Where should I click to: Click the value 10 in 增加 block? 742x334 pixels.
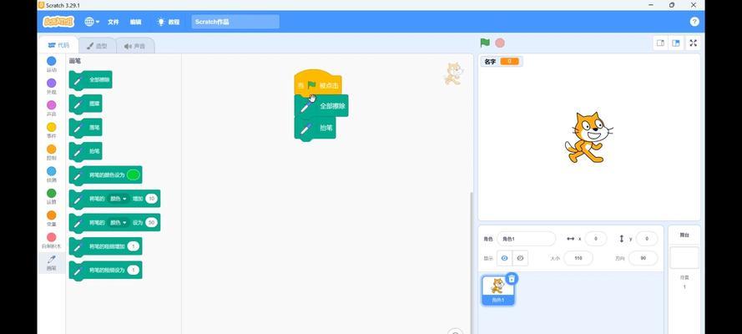coord(151,200)
